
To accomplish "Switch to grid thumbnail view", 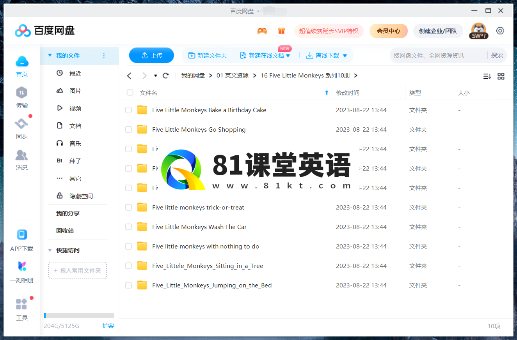I will 501,76.
